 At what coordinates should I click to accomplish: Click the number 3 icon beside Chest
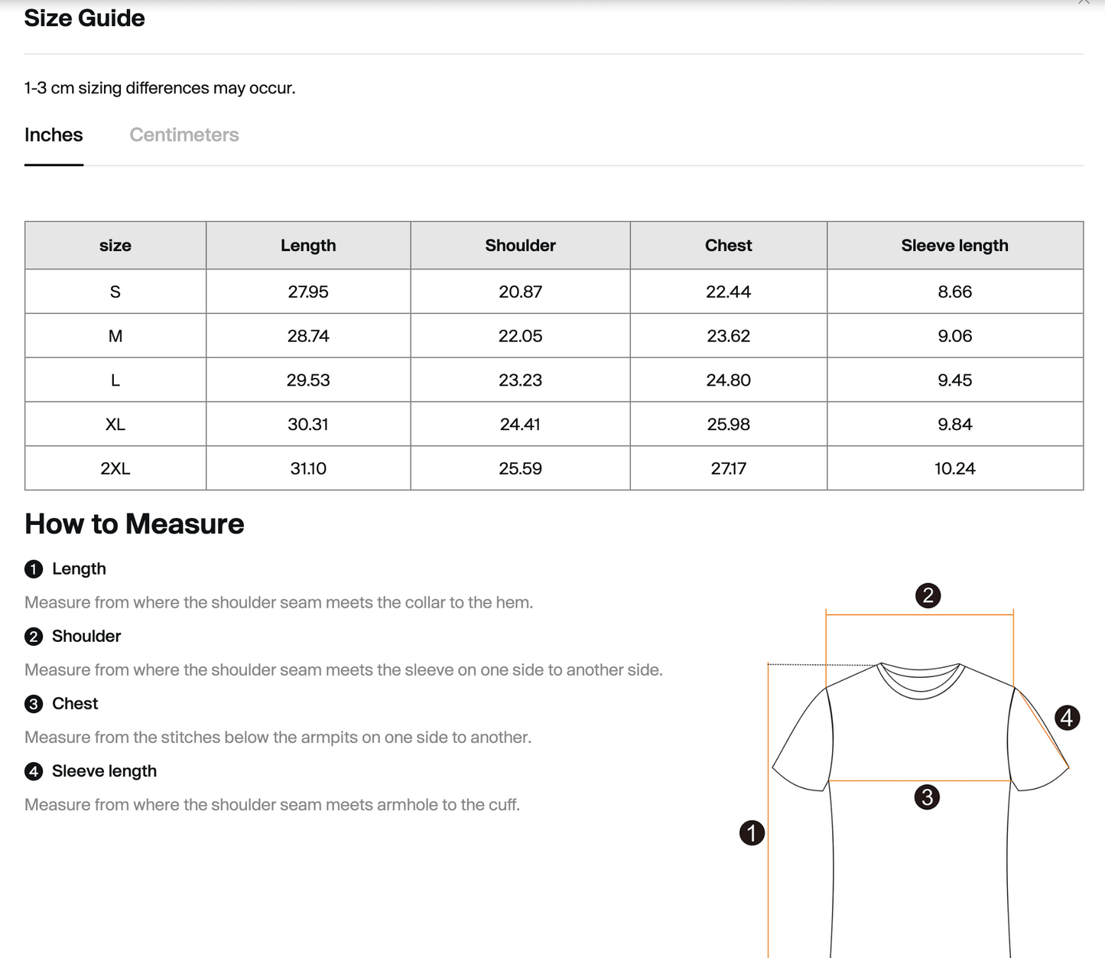point(34,704)
